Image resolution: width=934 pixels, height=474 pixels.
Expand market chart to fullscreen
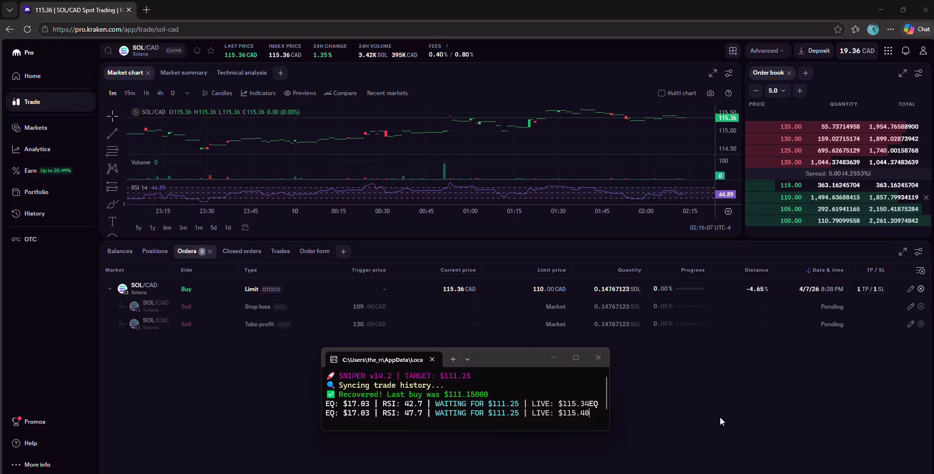[713, 73]
